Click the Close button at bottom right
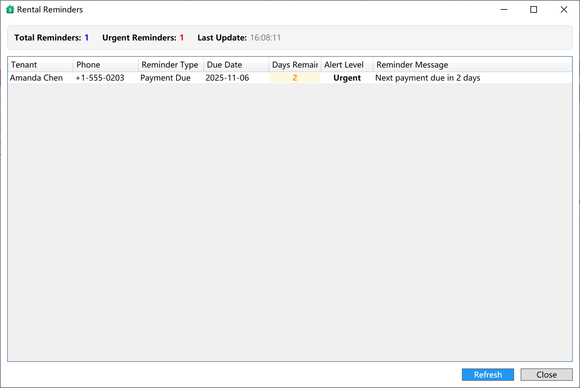Image resolution: width=580 pixels, height=388 pixels. 546,375
